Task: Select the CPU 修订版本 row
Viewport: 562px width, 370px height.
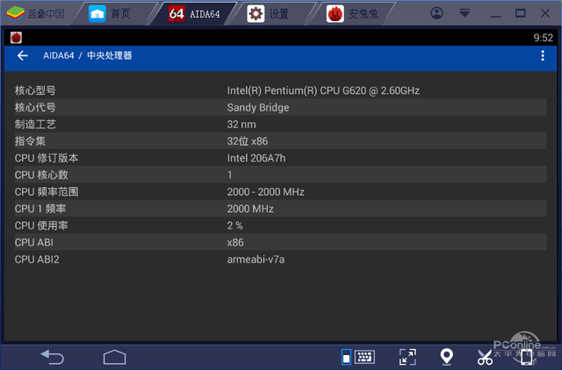Action: coord(280,158)
